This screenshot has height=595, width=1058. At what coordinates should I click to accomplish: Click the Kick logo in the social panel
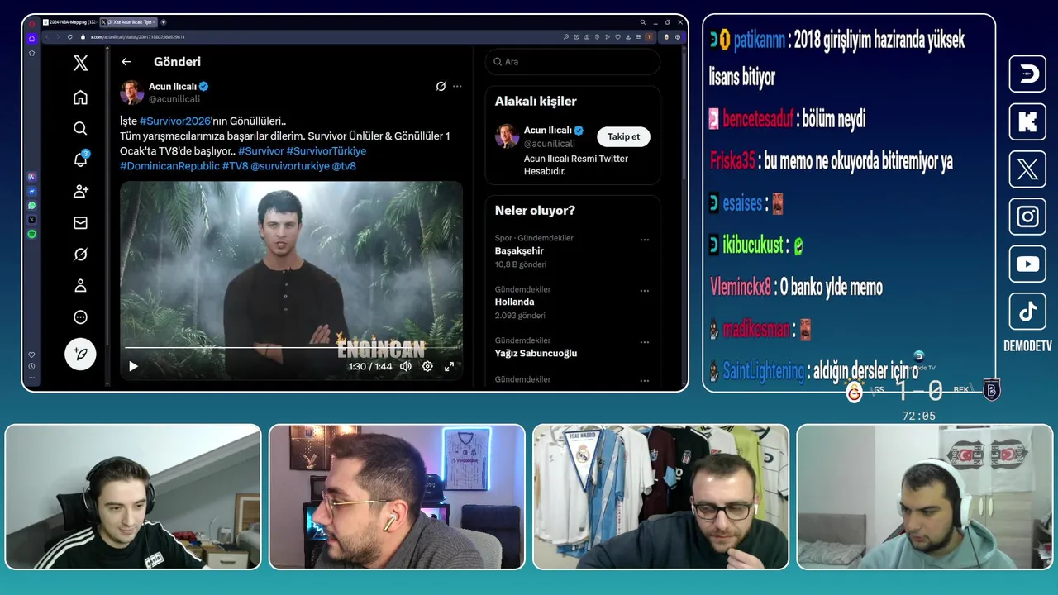(1027, 122)
